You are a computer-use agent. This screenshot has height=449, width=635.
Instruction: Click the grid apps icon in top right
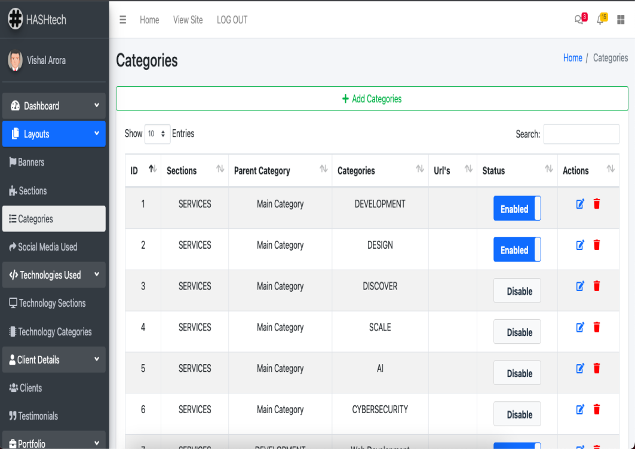[621, 20]
